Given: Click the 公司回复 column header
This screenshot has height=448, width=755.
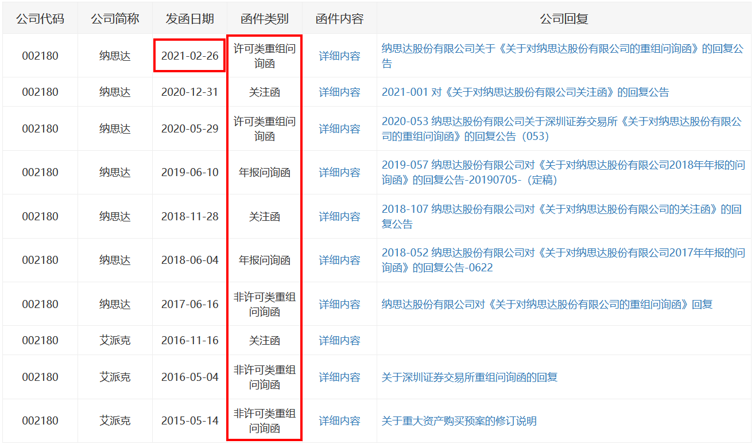Looking at the screenshot, I should pos(563,19).
